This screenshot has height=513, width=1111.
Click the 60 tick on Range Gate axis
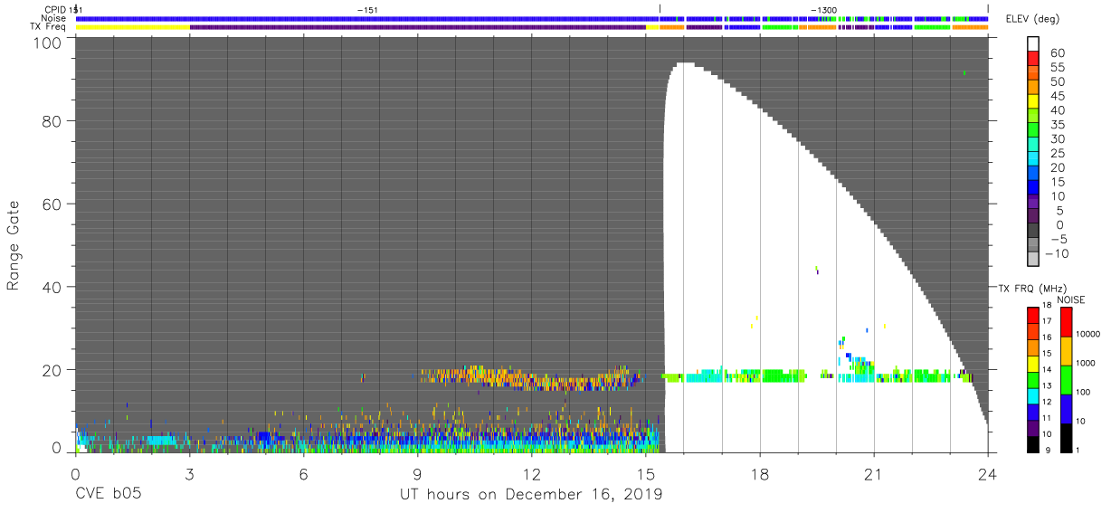52,204
